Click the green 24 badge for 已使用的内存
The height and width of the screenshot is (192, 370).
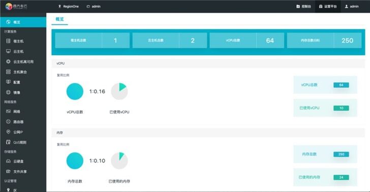point(341,177)
